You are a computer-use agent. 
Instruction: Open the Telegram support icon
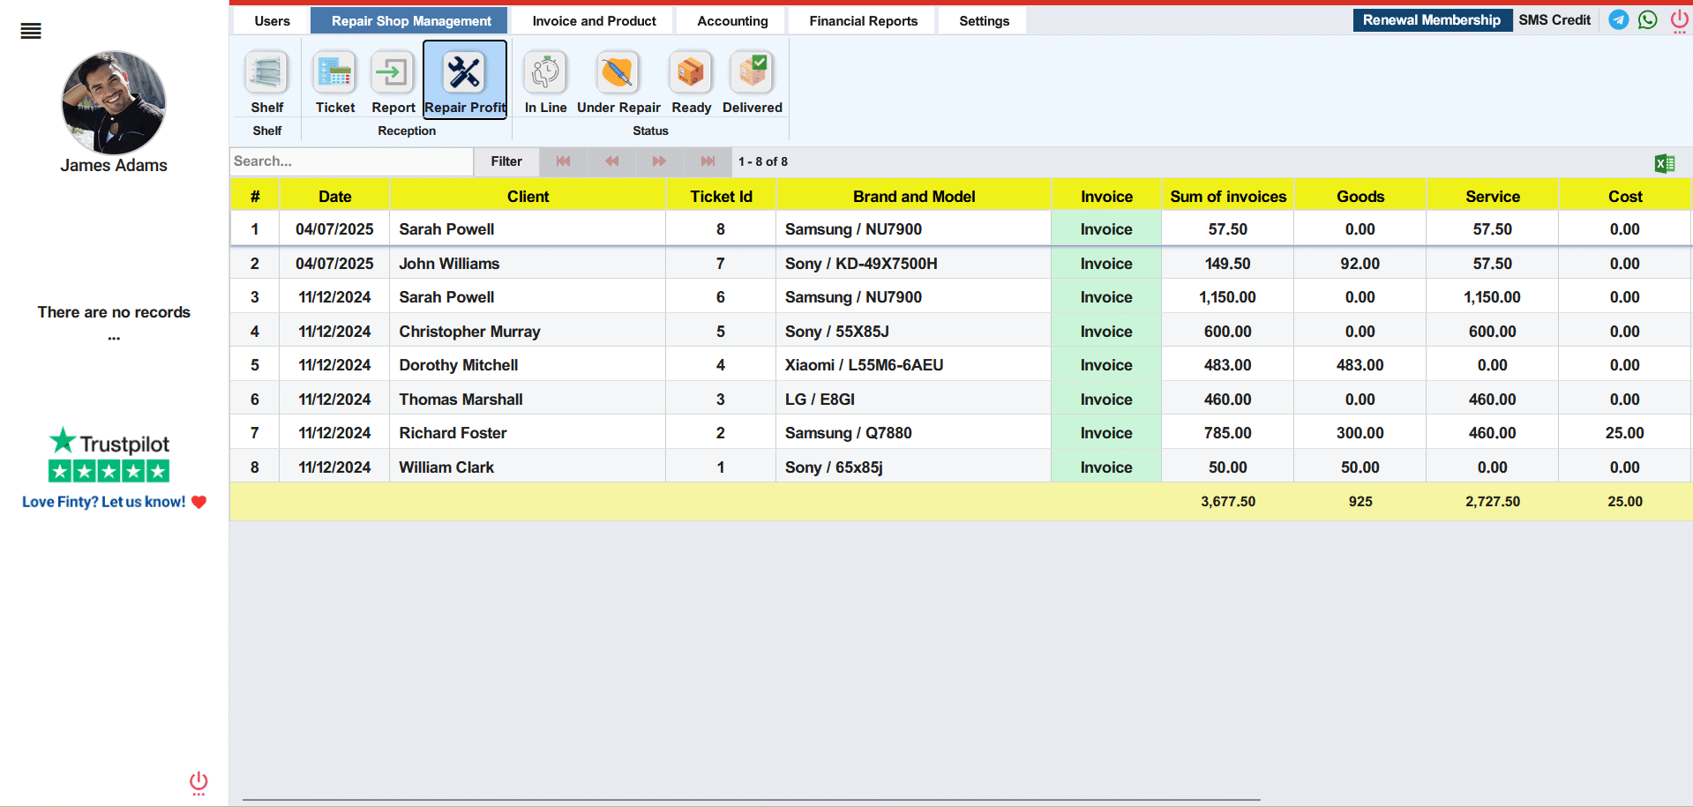tap(1619, 19)
